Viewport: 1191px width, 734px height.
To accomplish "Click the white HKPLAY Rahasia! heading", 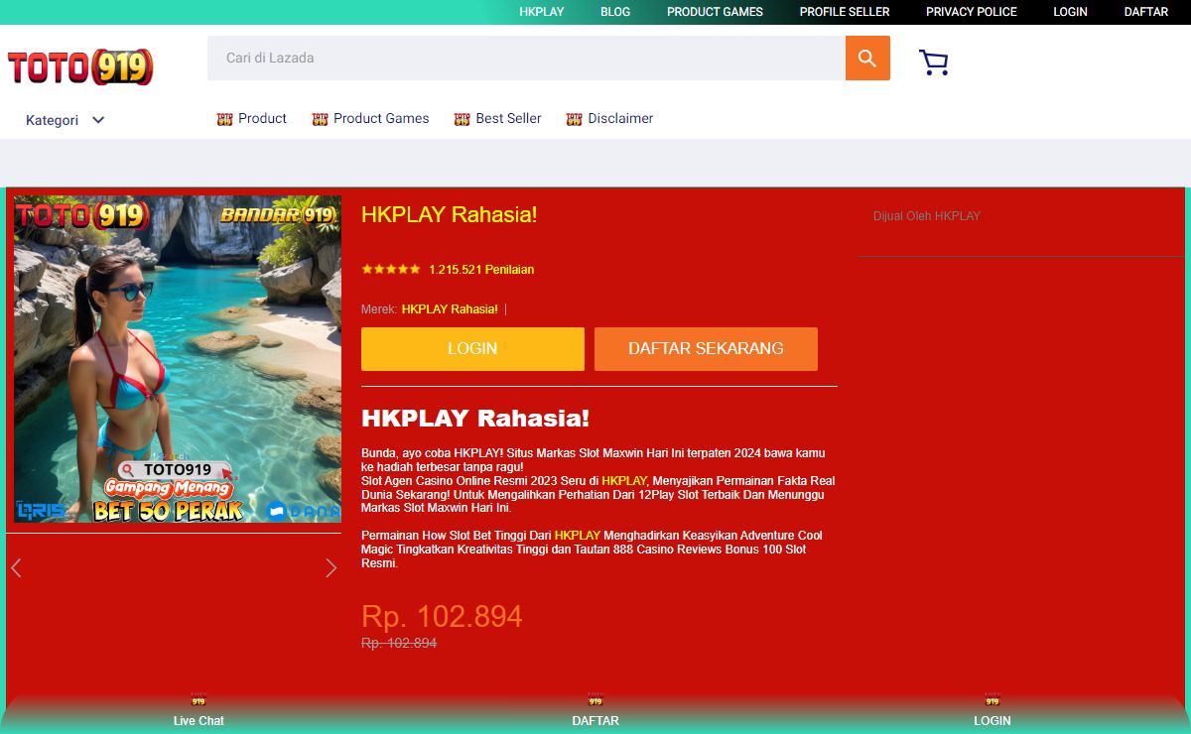I will 475,419.
